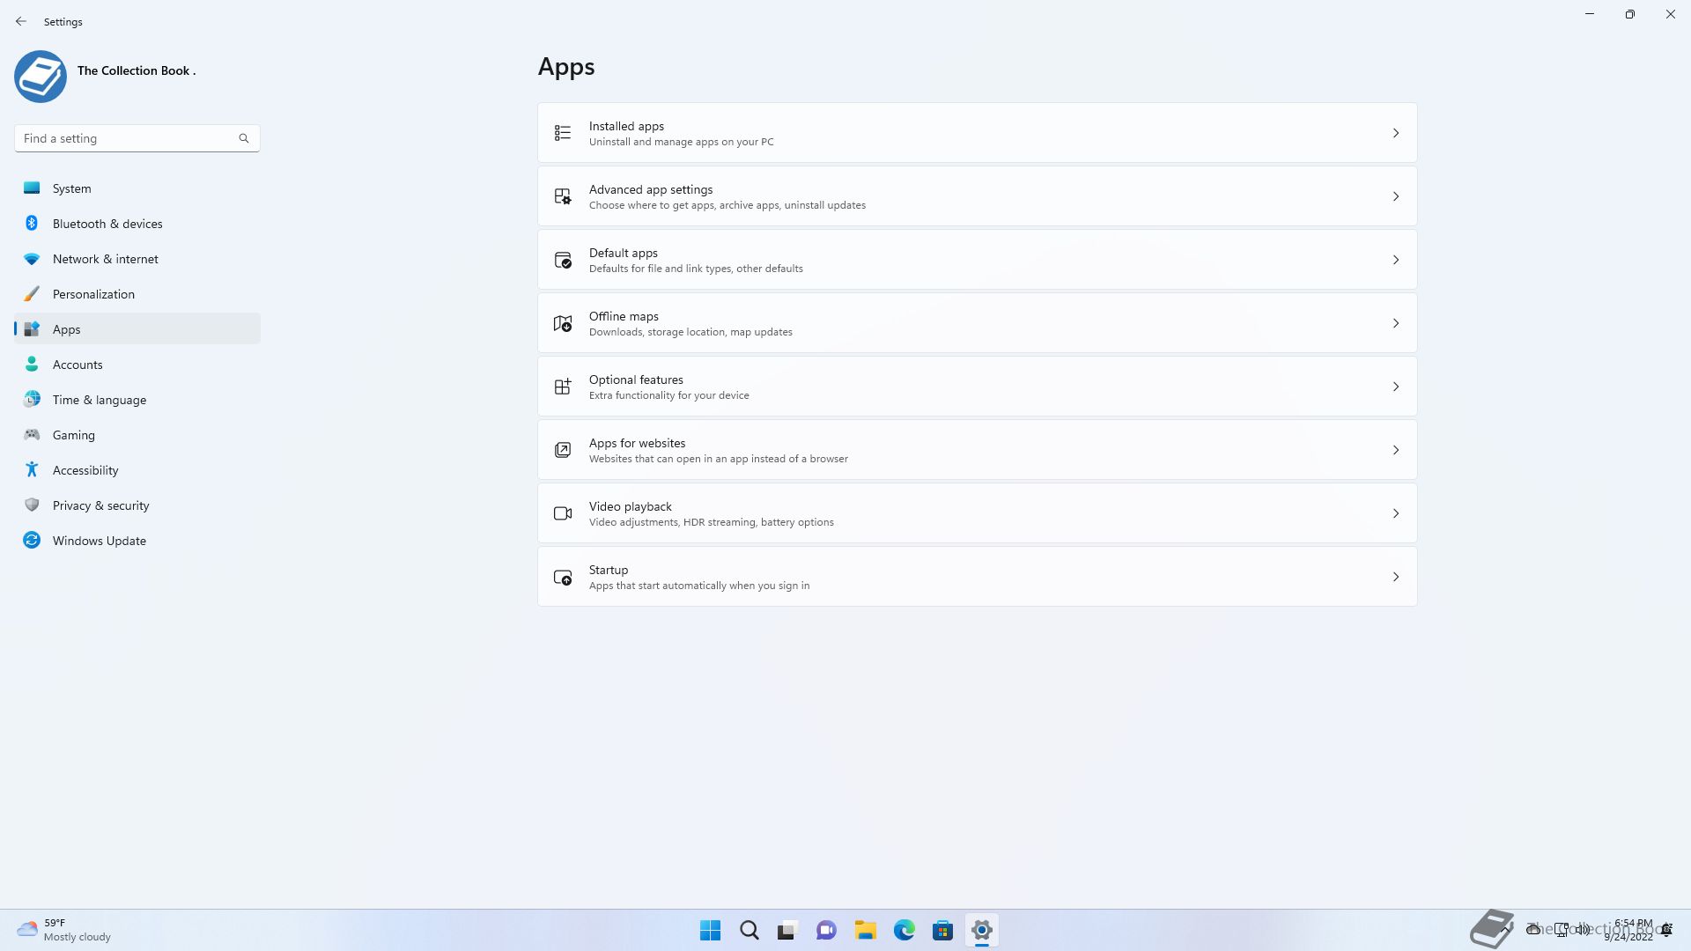Select Privacy & security in the sidebar
This screenshot has height=951, width=1691.
100,505
